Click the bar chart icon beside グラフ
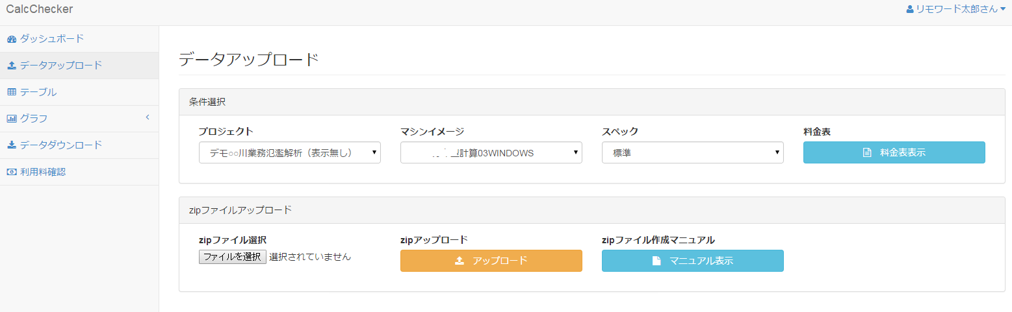Image resolution: width=1012 pixels, height=312 pixels. click(12, 119)
